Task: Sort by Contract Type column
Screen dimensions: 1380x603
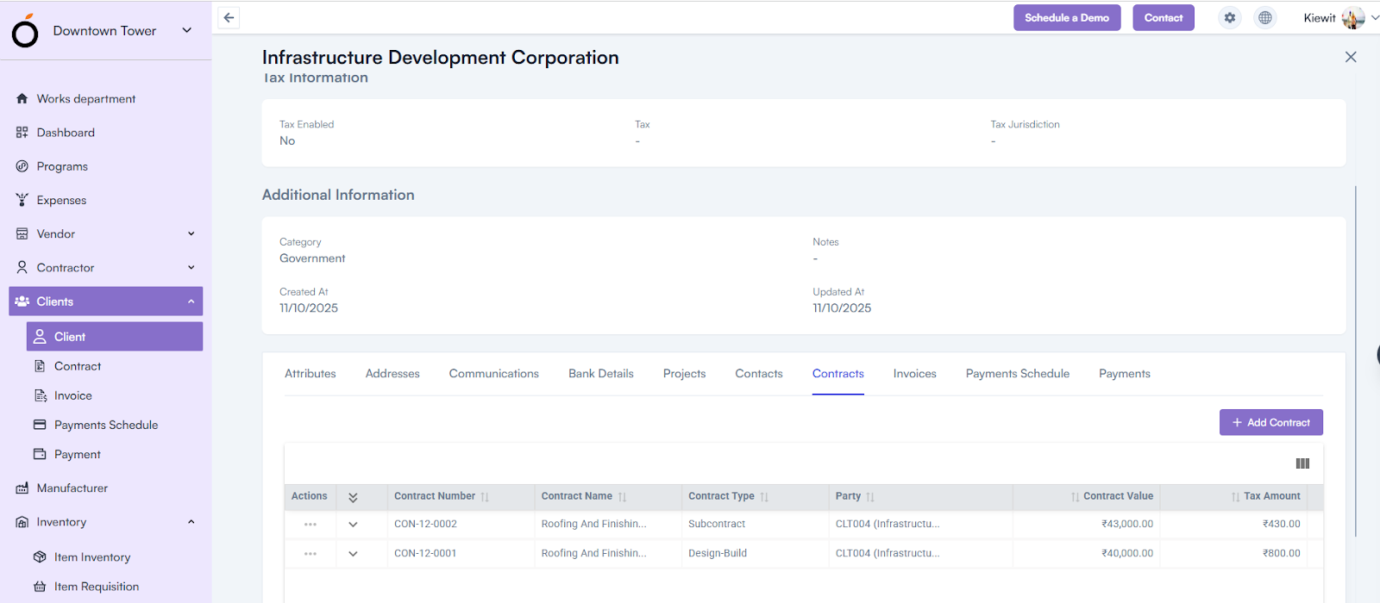Action: click(x=764, y=497)
